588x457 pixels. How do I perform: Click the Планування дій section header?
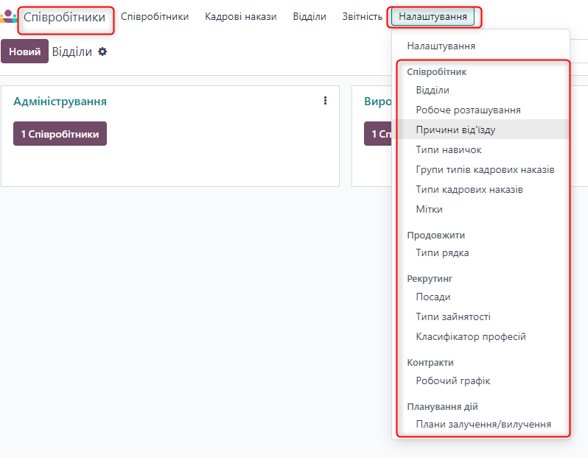click(442, 407)
